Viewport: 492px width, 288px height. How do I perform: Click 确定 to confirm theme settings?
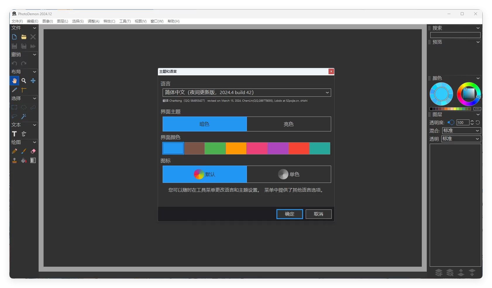(x=289, y=214)
